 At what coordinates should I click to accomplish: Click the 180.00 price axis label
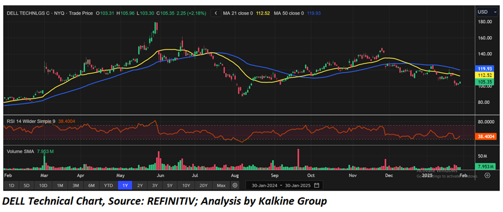[x=485, y=22]
